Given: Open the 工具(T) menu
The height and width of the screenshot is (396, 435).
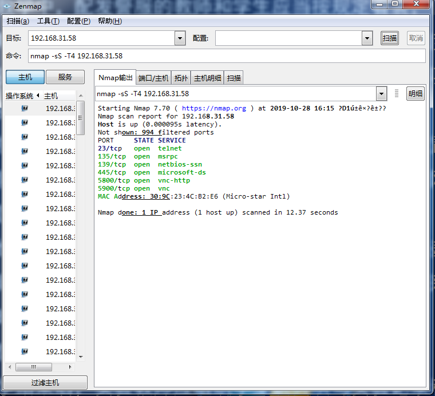Looking at the screenshot, I should click(48, 21).
